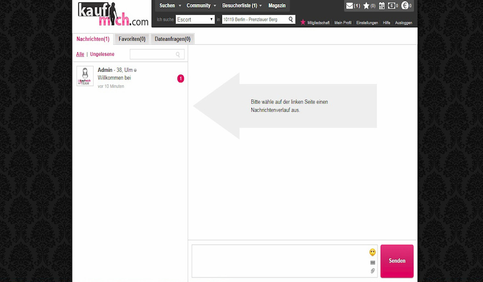Image resolution: width=483 pixels, height=282 pixels.
Task: Click the magnifier in the location field
Action: (x=291, y=20)
